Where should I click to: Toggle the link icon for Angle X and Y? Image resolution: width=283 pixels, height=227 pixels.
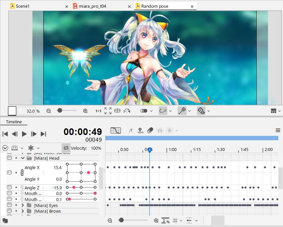click(x=22, y=173)
